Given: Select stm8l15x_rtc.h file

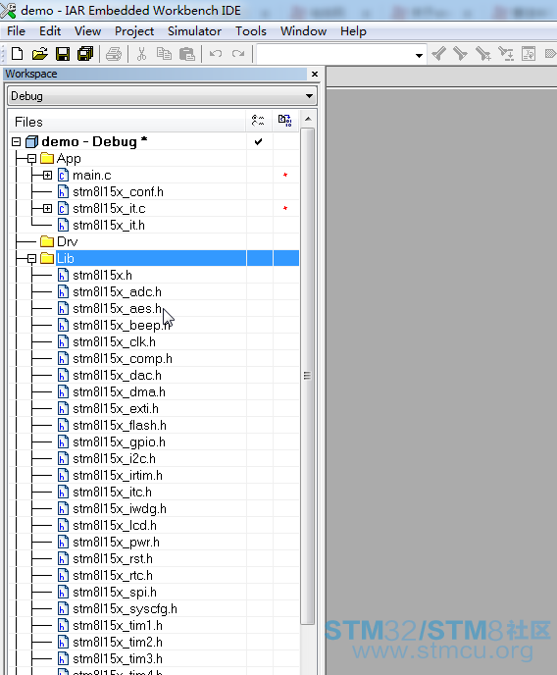Looking at the screenshot, I should click(x=112, y=576).
